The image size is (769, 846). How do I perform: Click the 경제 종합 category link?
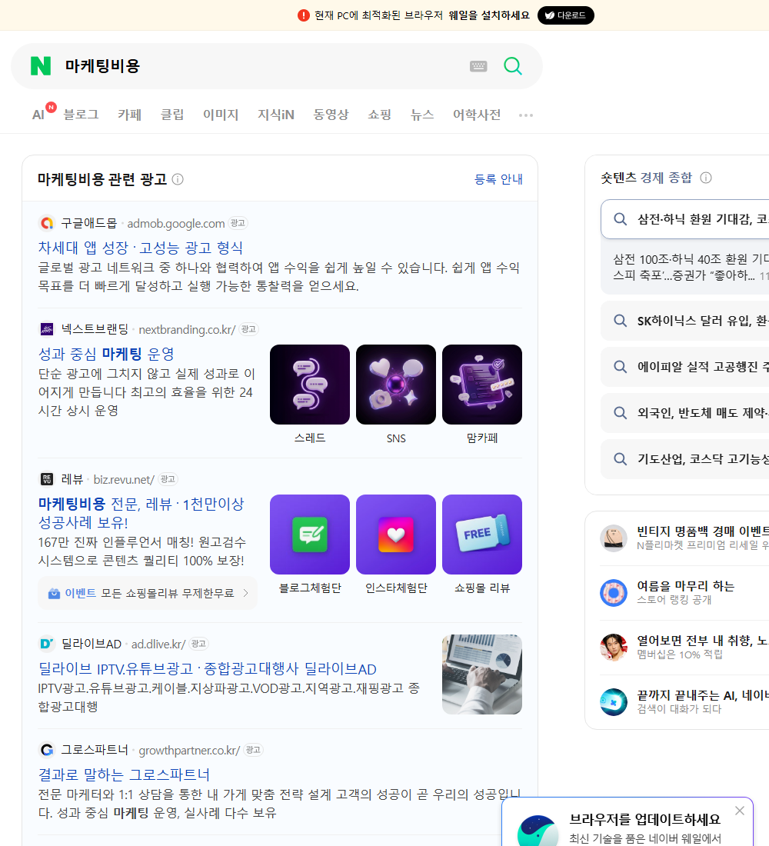[666, 178]
